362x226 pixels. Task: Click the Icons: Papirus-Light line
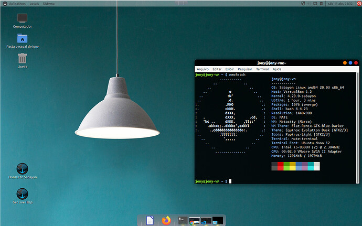[301, 134]
